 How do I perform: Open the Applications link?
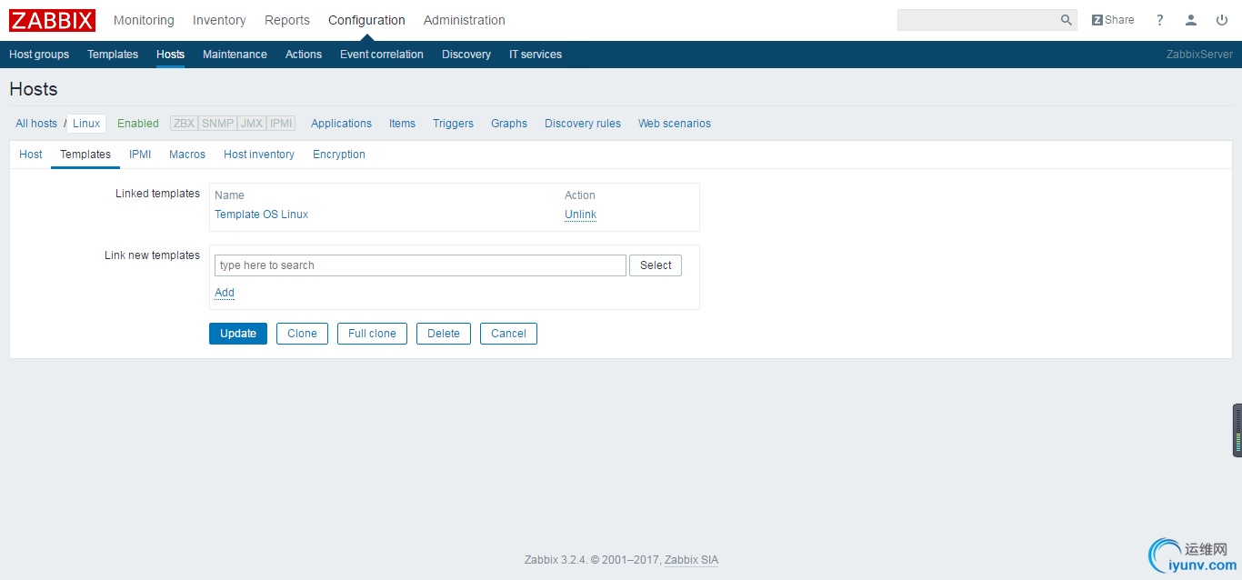pos(341,124)
